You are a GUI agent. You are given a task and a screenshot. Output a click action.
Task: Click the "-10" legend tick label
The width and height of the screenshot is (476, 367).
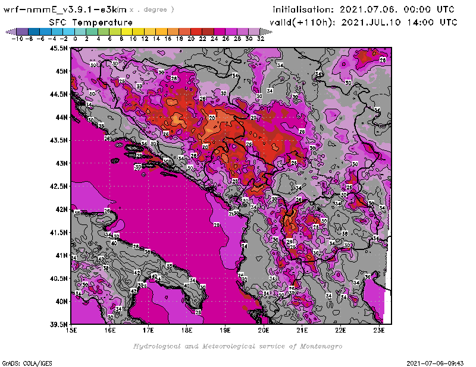click(x=17, y=39)
